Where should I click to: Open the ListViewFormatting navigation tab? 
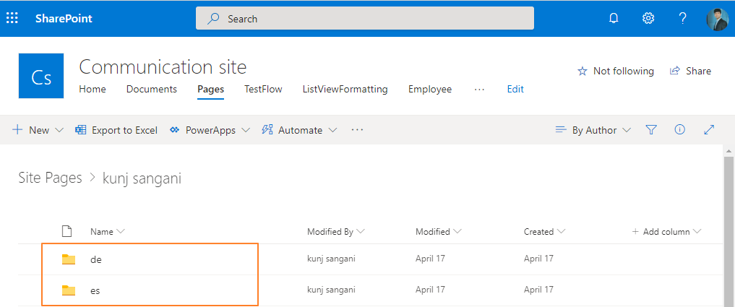pyautogui.click(x=345, y=89)
